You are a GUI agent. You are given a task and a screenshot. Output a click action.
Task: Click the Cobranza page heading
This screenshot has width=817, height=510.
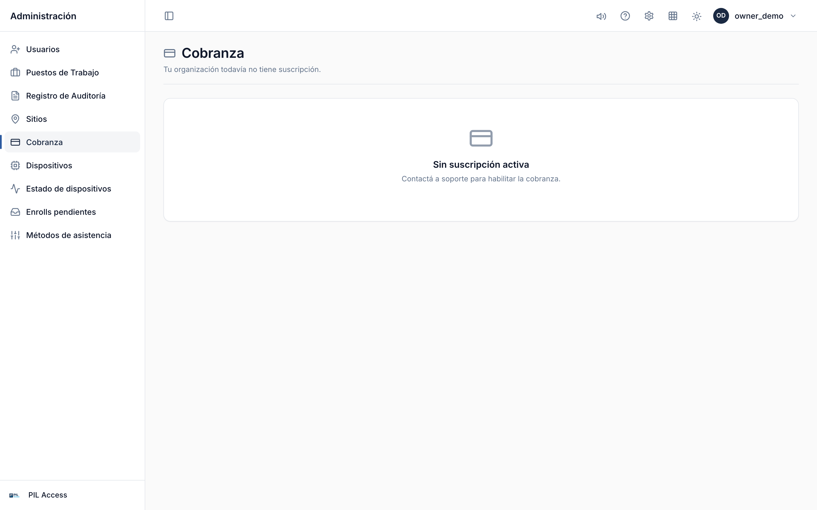click(213, 53)
